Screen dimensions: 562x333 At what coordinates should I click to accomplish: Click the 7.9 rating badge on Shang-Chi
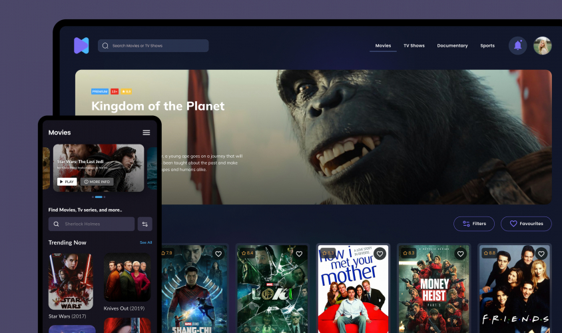click(x=167, y=253)
